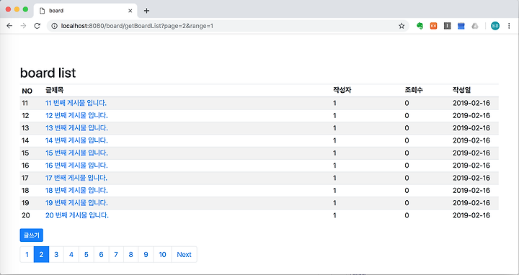Bookmark this page with the star
The height and width of the screenshot is (275, 519).
click(402, 26)
